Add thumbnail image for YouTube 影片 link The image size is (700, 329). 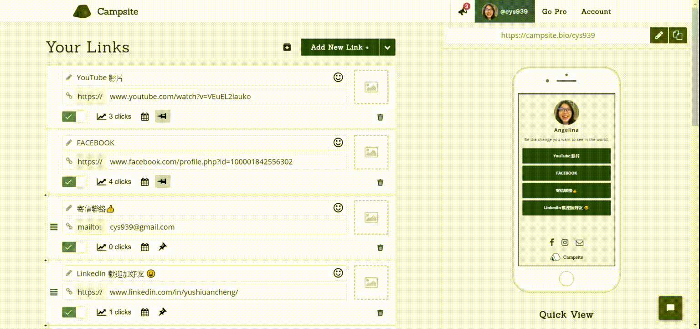click(371, 87)
